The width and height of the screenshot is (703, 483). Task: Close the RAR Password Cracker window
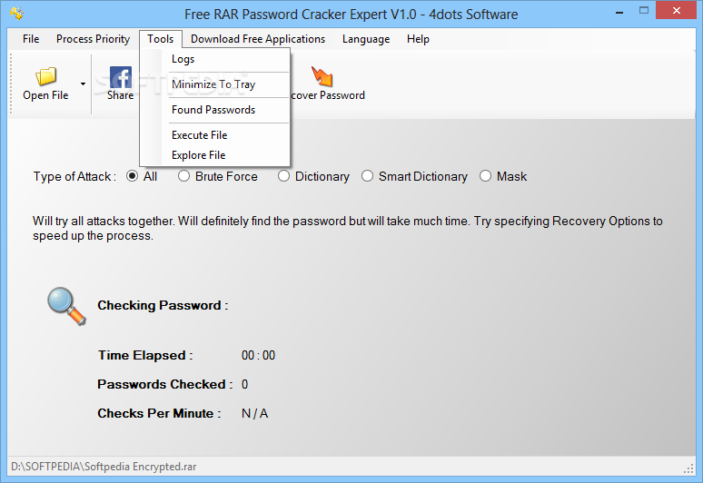(x=676, y=10)
